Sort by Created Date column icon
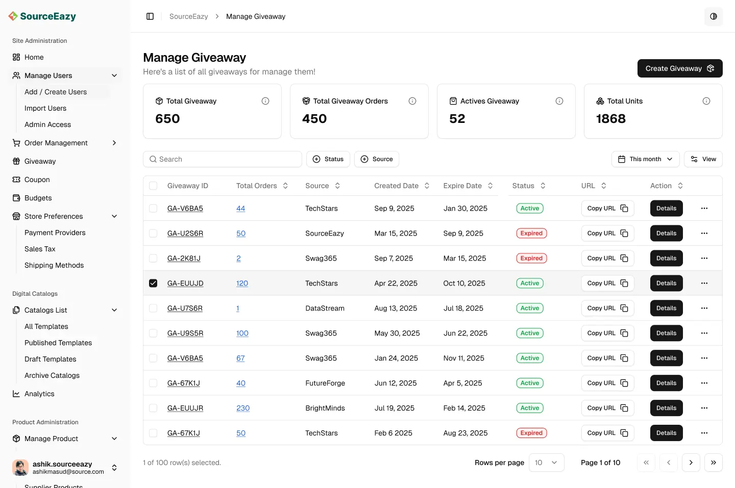 427,186
